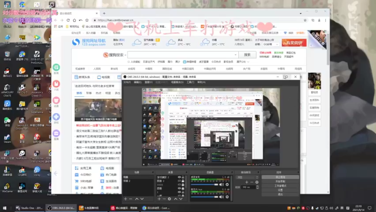The height and width of the screenshot is (212, 376).
Task: Expand the 展开(24) hot links
Action: (x=243, y=62)
